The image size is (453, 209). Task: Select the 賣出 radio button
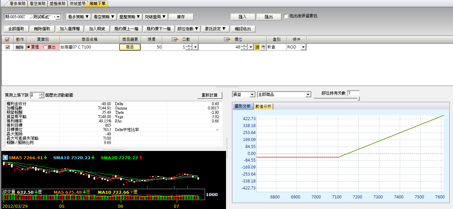[x=45, y=47]
